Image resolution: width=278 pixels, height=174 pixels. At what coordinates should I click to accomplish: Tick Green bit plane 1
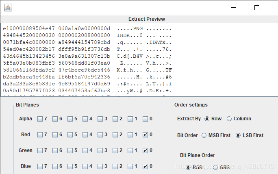pos(130,150)
